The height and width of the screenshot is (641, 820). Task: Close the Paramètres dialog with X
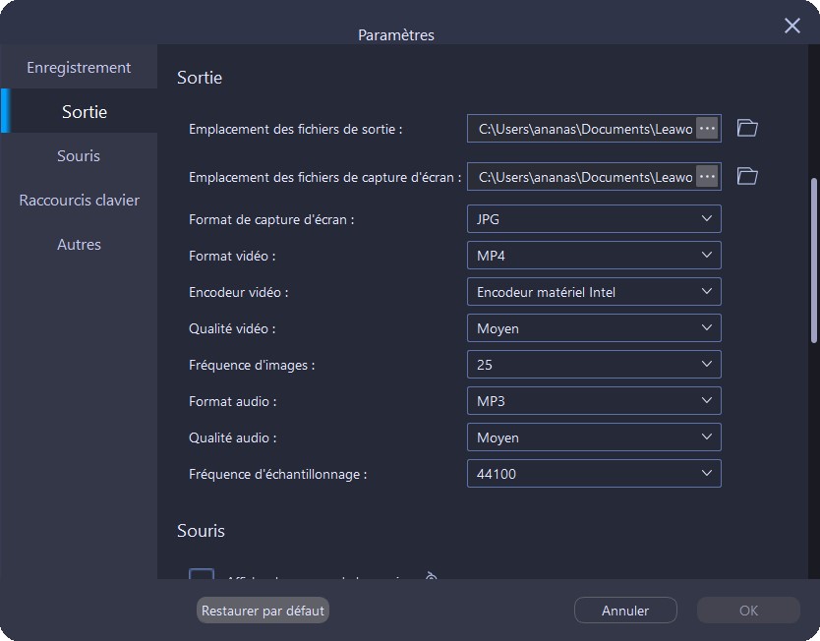791,27
